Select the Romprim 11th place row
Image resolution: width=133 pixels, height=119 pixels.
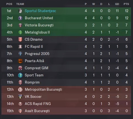tap(66, 82)
